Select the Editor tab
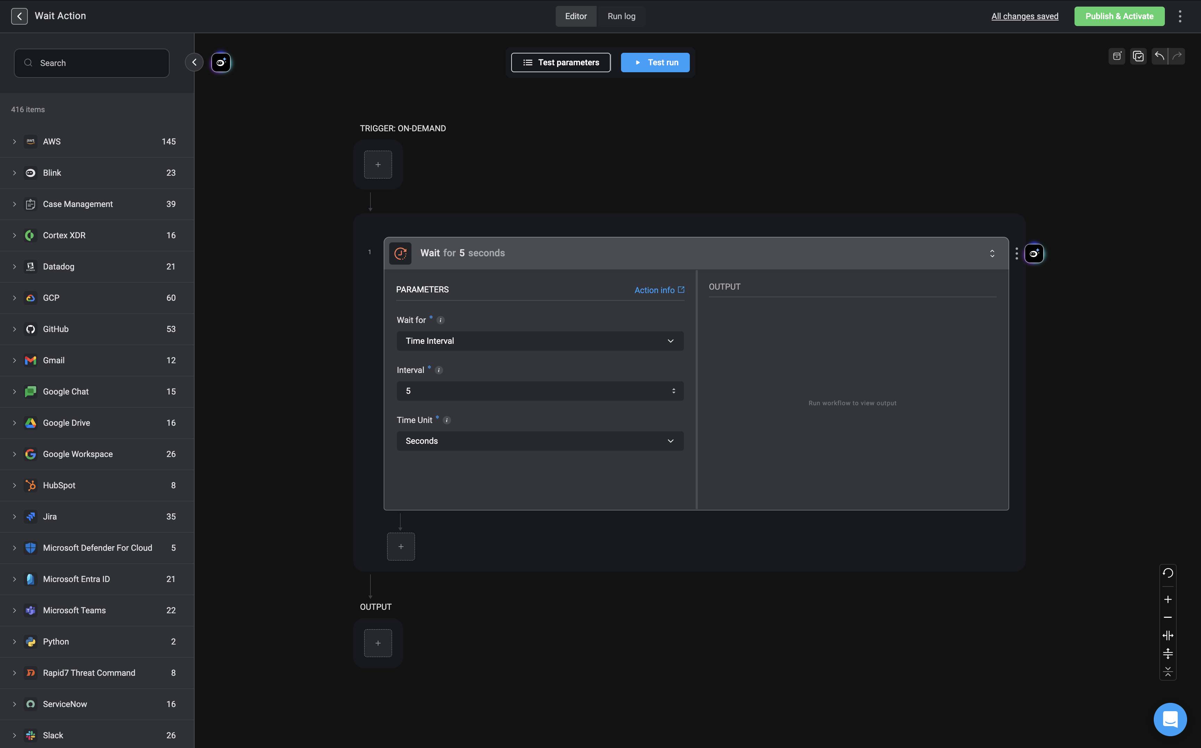 [x=576, y=16]
